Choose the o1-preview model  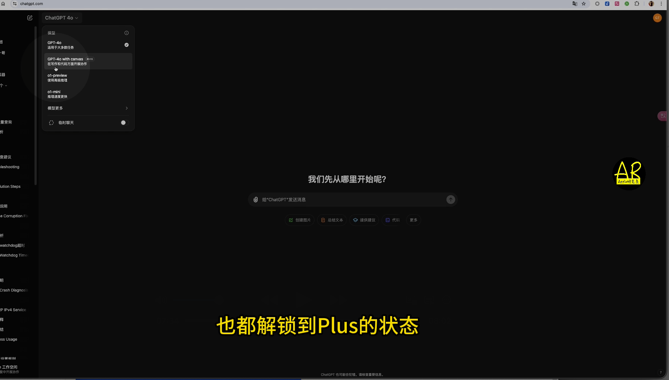pyautogui.click(x=88, y=78)
